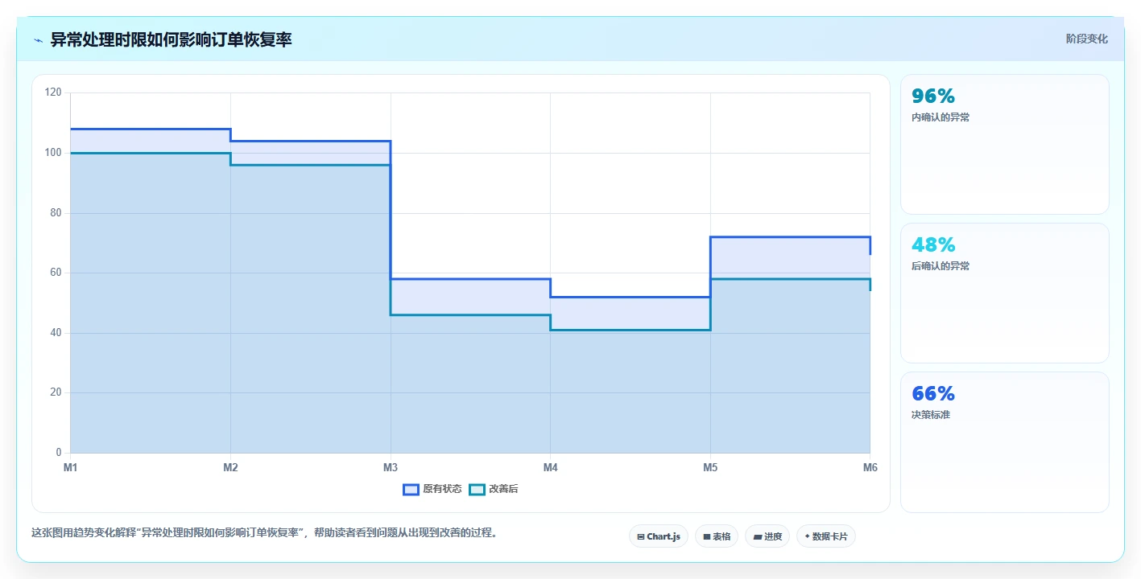Click the 48% value in second card
Viewport: 1141px width, 579px height.
pyautogui.click(x=933, y=245)
